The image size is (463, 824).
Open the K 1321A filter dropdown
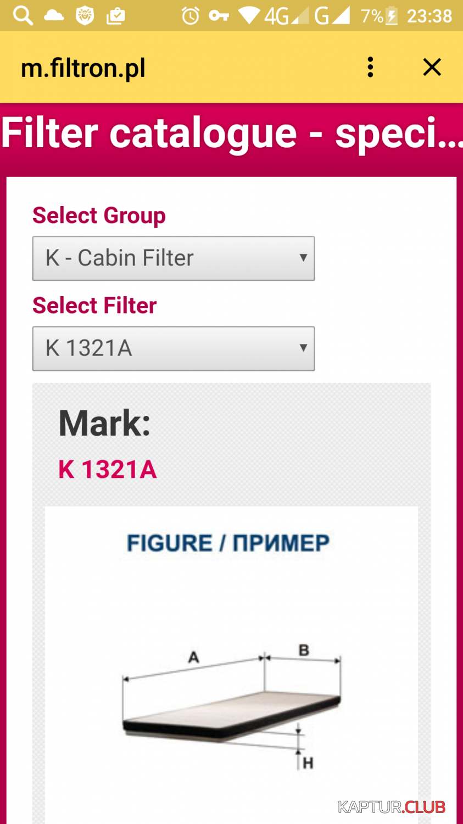tap(174, 348)
